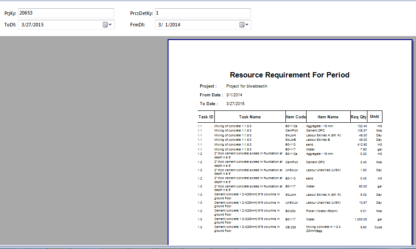This screenshot has height=249, width=416.
Task: Click the unit value 'Cube'
Action: tap(378, 227)
